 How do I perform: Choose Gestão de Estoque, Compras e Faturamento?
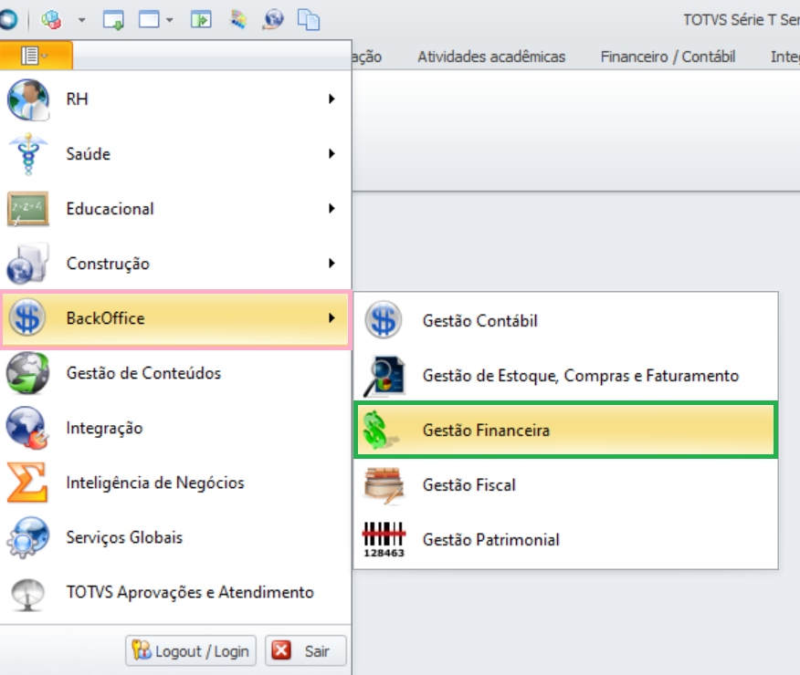tap(566, 376)
